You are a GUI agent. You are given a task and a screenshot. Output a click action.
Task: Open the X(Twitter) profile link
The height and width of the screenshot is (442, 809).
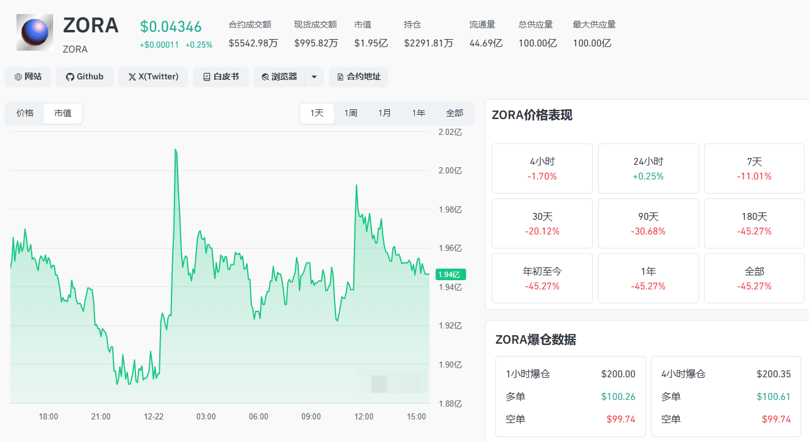(153, 77)
